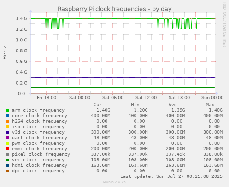Click the dpi clock frequency brown swatch
The height and width of the screenshot is (187, 229).
point(8,171)
